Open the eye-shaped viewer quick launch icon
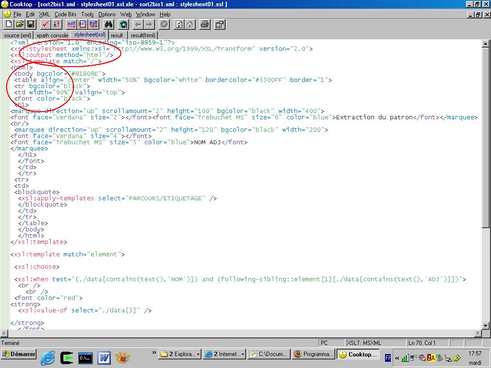Viewport: 491px width, 368px height. 122,357
